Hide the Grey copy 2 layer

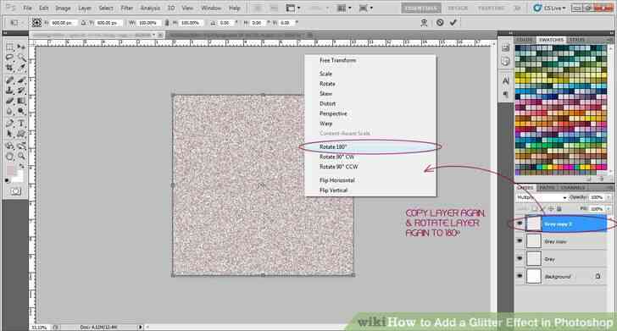click(x=520, y=223)
